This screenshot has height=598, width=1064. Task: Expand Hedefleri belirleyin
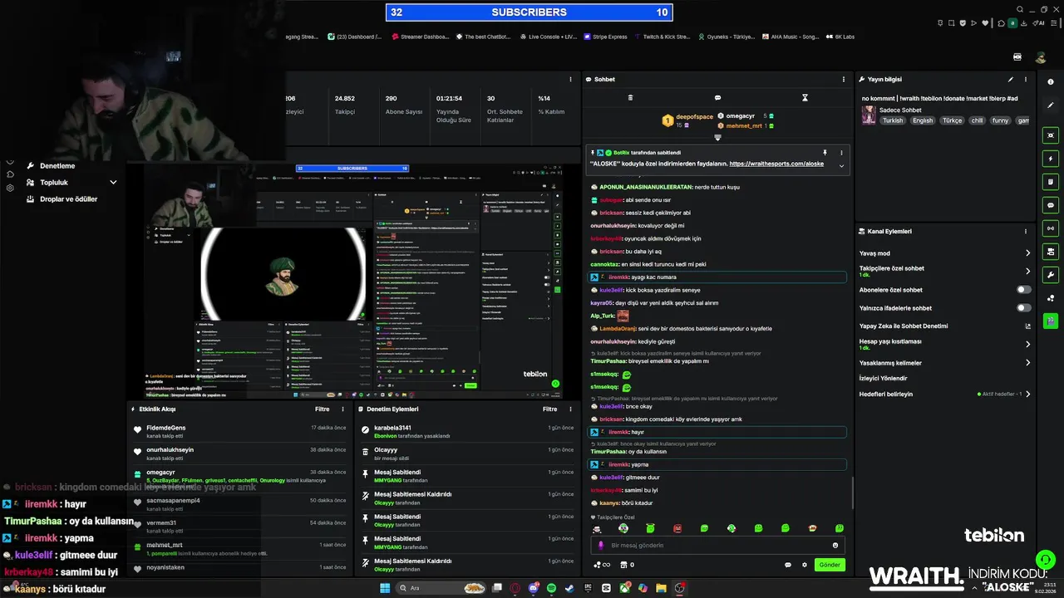click(1027, 395)
